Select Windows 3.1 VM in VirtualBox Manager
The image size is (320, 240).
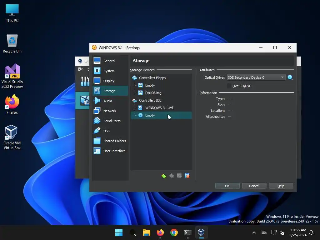[x=82, y=101]
